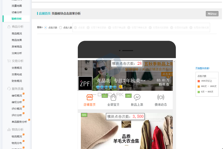
Task: Open the 物流分析 bar chart icon section
Action: 9,129
